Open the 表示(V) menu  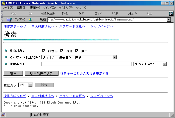pos(35,8)
